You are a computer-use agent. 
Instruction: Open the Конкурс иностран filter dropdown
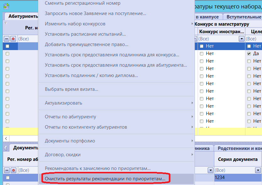pos(241,39)
